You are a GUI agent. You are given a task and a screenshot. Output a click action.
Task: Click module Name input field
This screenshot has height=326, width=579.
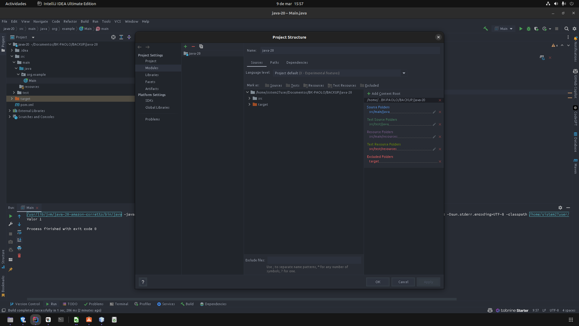pyautogui.click(x=350, y=50)
